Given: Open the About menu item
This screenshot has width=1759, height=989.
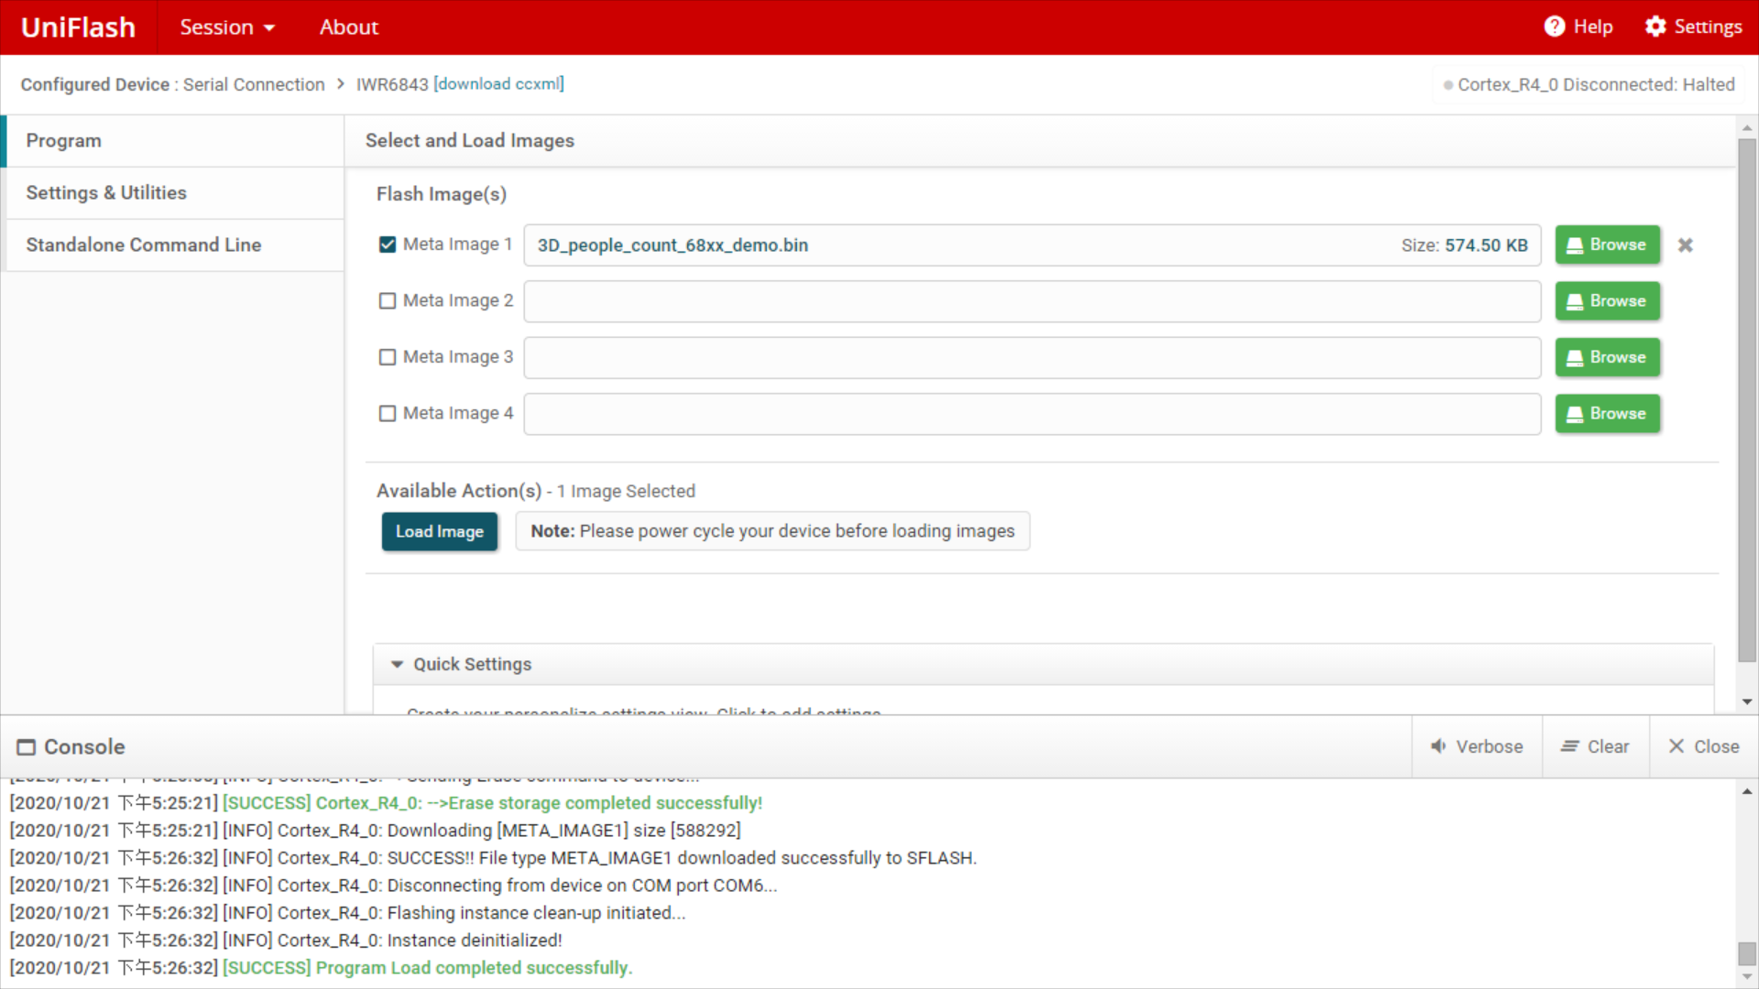Looking at the screenshot, I should 348,27.
